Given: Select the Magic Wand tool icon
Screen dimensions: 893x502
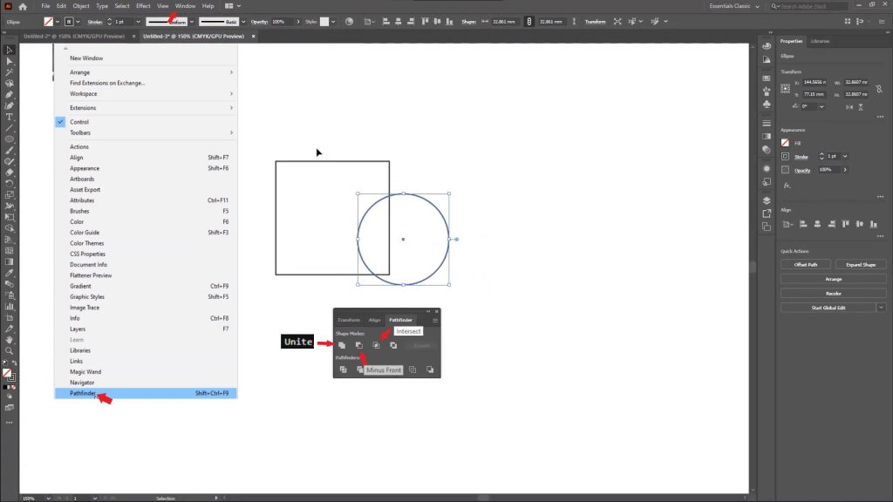Looking at the screenshot, I should coord(9,72).
